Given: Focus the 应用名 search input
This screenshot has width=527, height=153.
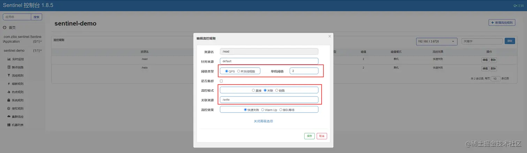Looking at the screenshot, I should [x=17, y=17].
